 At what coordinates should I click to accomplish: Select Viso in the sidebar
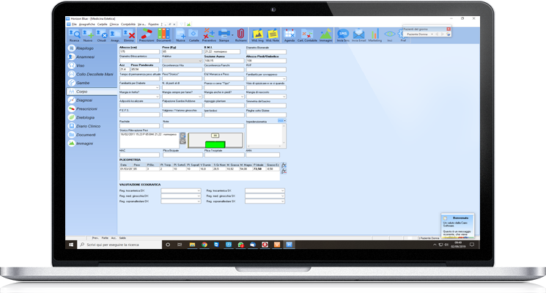(x=91, y=65)
